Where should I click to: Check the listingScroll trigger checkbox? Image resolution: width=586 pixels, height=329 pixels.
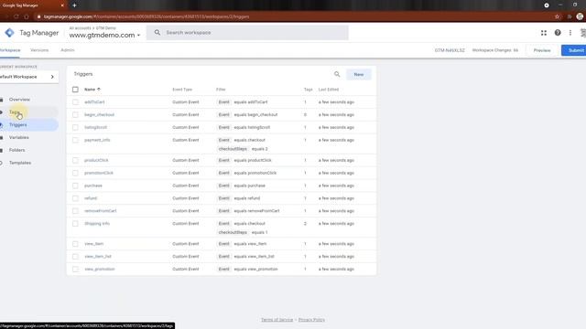[75, 128]
